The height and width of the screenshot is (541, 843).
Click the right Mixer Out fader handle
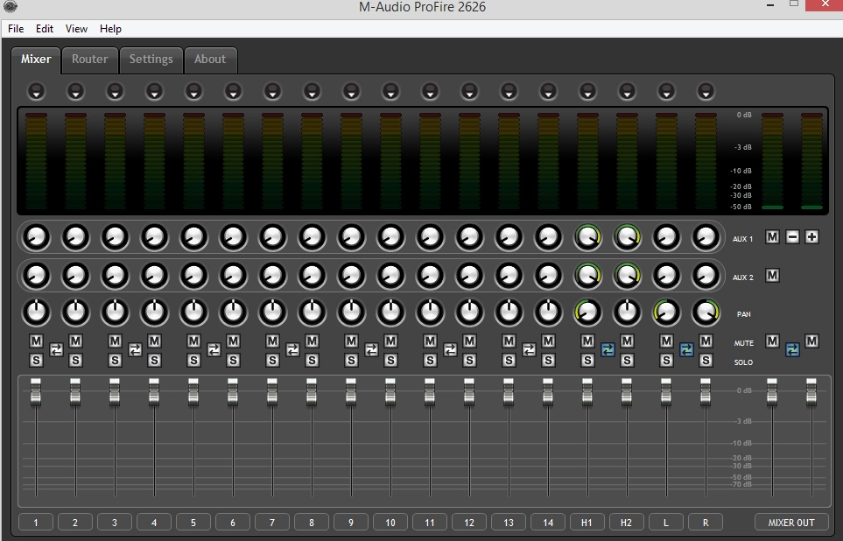[x=811, y=391]
